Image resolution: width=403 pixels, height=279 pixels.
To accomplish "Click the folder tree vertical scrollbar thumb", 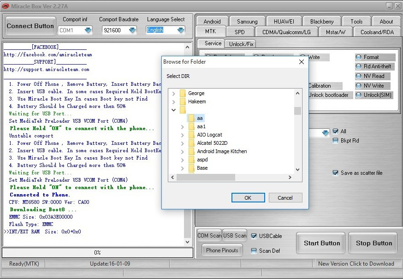I will pos(297,111).
